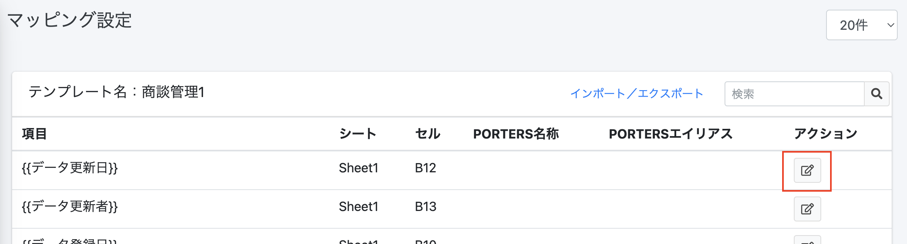
Task: Click edit icon for データ更新者 row
Action: tap(807, 209)
